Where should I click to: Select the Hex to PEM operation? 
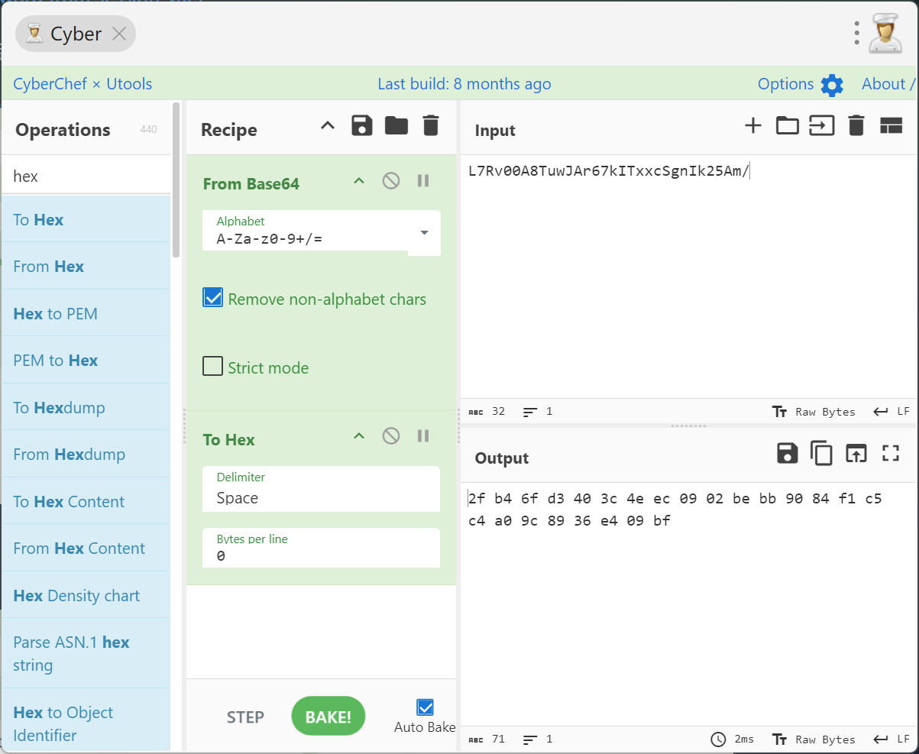click(86, 314)
